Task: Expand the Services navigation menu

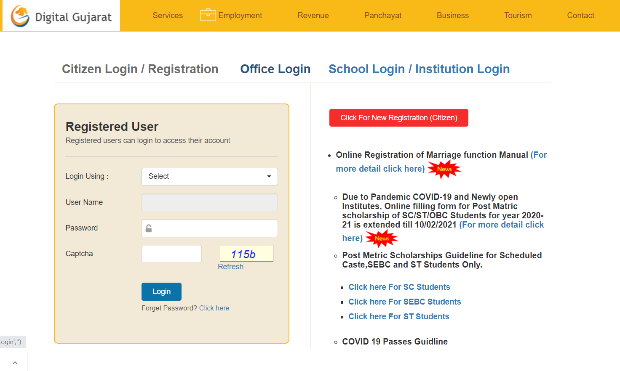Action: 168,15
